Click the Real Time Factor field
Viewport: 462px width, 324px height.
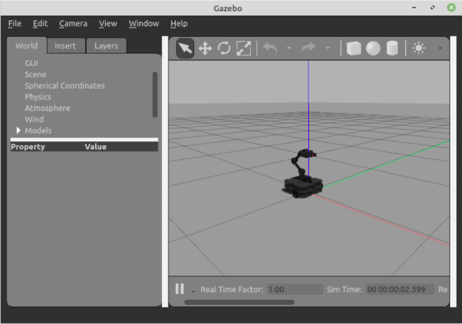pos(295,289)
